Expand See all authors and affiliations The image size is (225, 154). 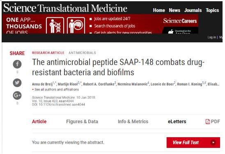(55, 90)
